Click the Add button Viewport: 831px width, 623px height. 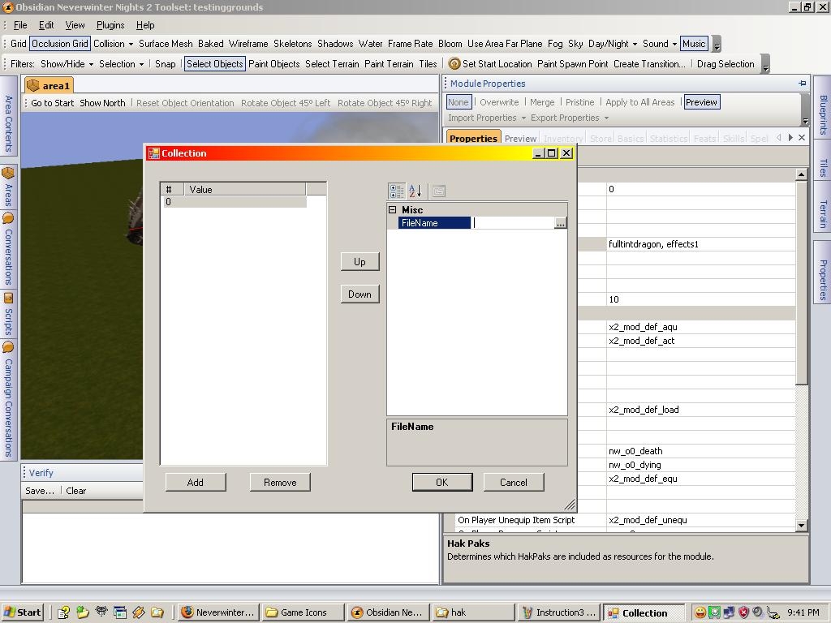[x=195, y=483]
